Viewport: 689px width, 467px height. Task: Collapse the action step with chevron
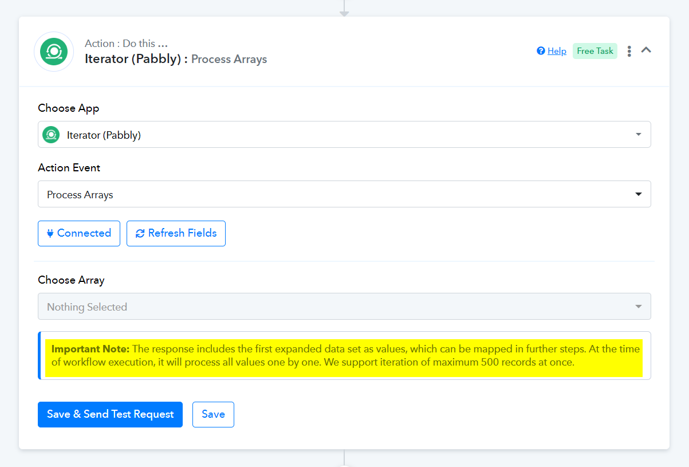646,50
